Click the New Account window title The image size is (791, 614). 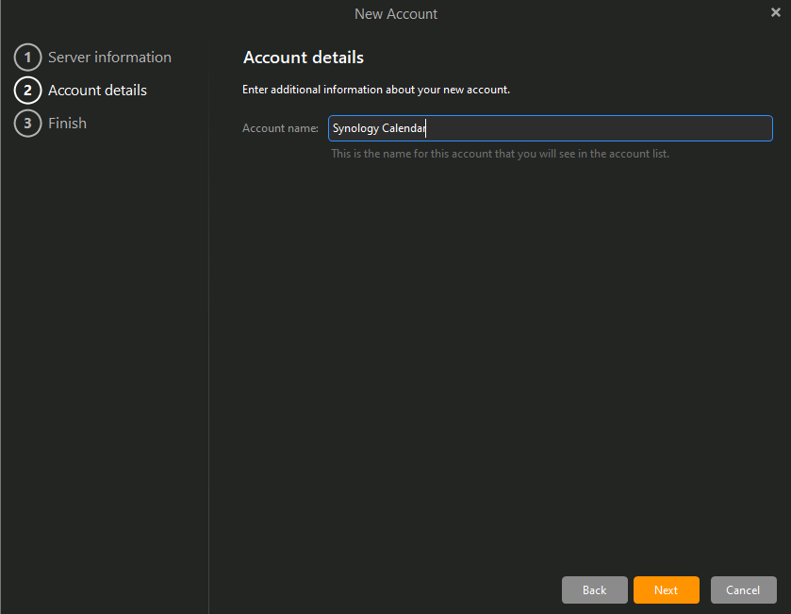click(396, 14)
